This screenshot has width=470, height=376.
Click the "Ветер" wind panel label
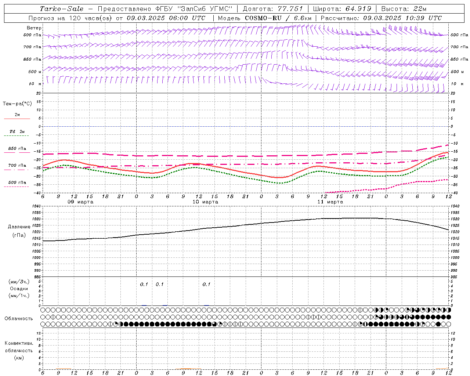pos(34,28)
